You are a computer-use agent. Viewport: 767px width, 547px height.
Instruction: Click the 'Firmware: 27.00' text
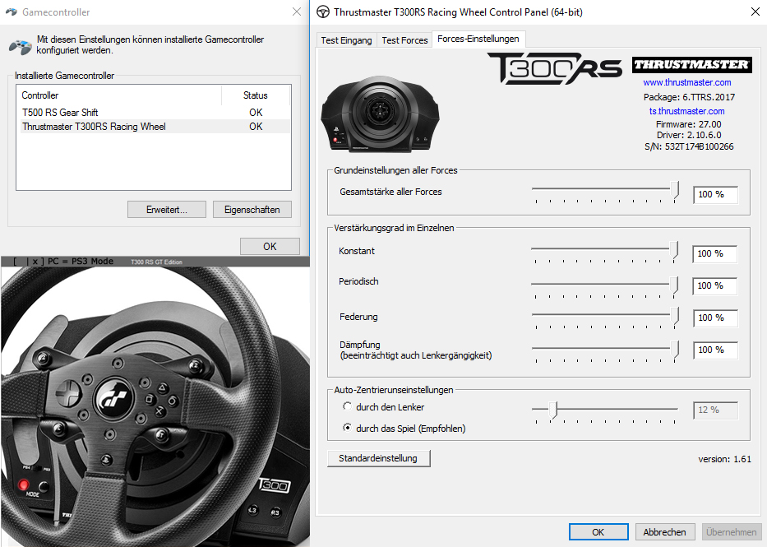coord(688,124)
